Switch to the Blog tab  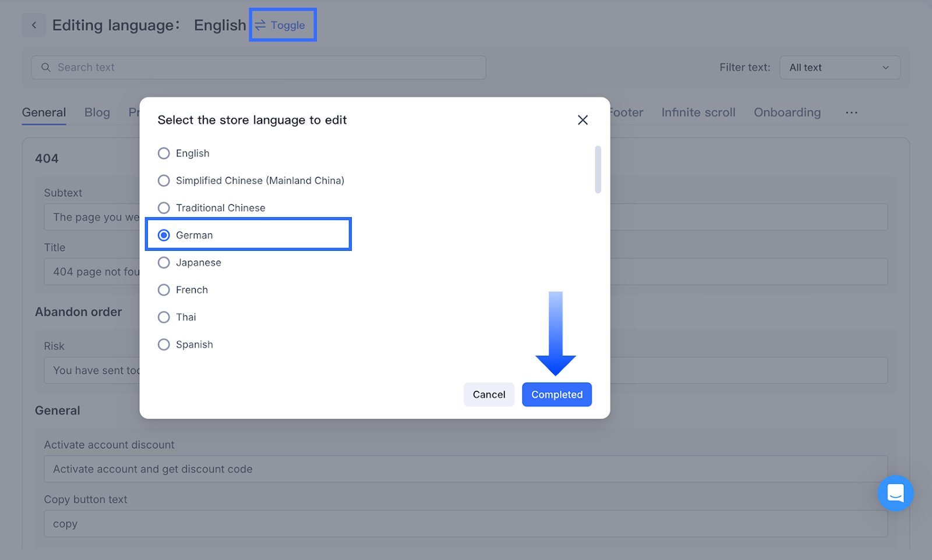97,112
